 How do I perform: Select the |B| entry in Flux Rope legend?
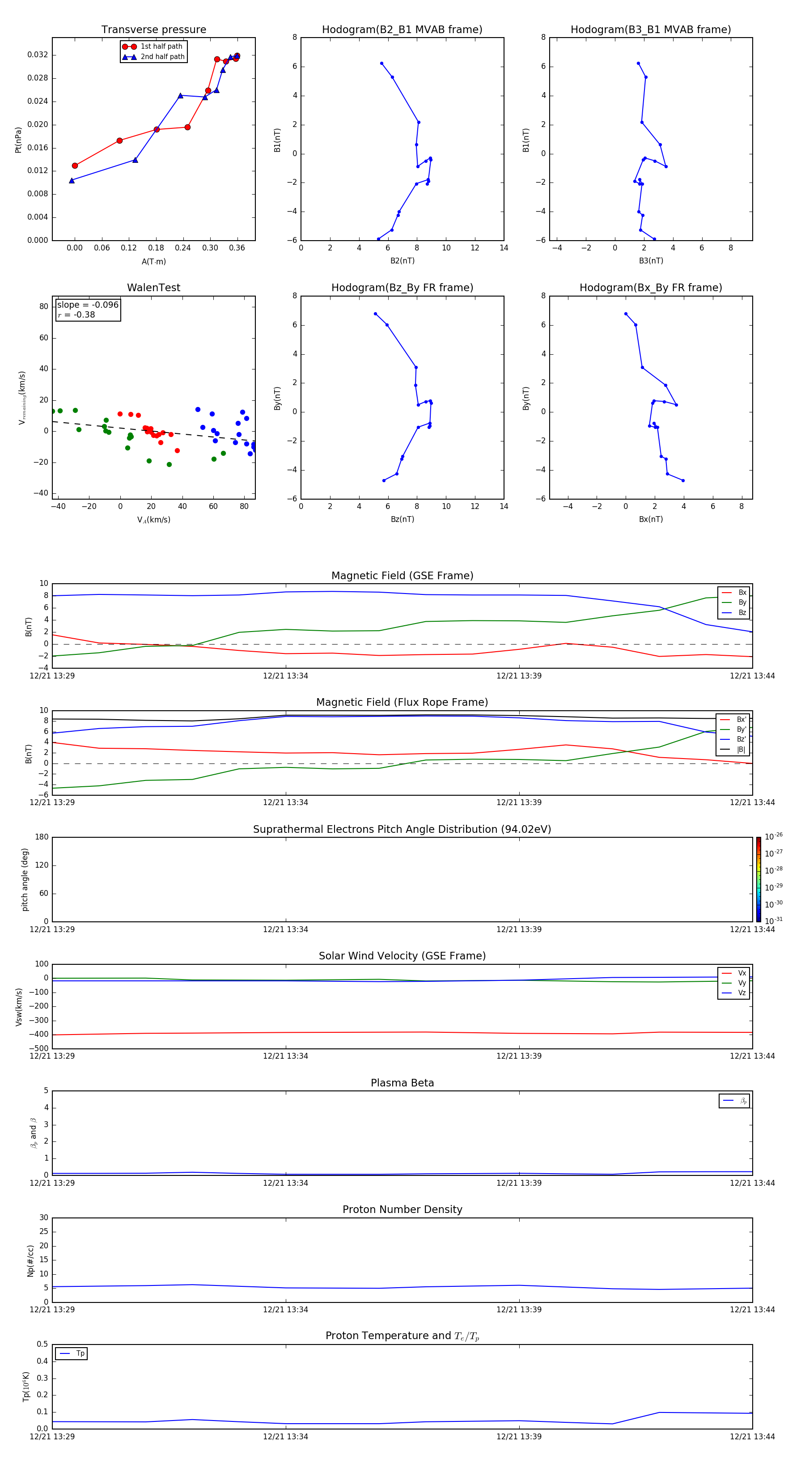point(733,750)
